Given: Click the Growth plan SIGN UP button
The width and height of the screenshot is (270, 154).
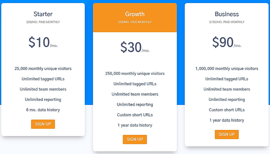Looking at the screenshot, I should tap(135, 139).
